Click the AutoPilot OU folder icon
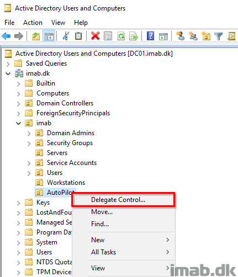This screenshot has height=277, width=238. point(39,193)
